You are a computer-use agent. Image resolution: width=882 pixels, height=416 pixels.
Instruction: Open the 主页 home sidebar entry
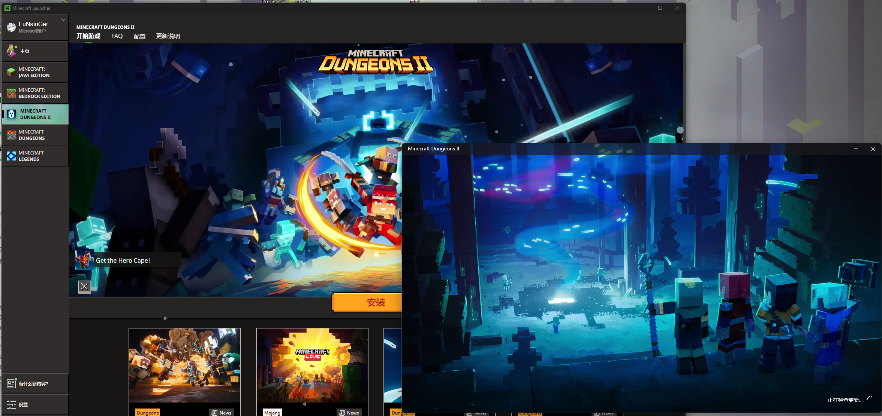(35, 51)
